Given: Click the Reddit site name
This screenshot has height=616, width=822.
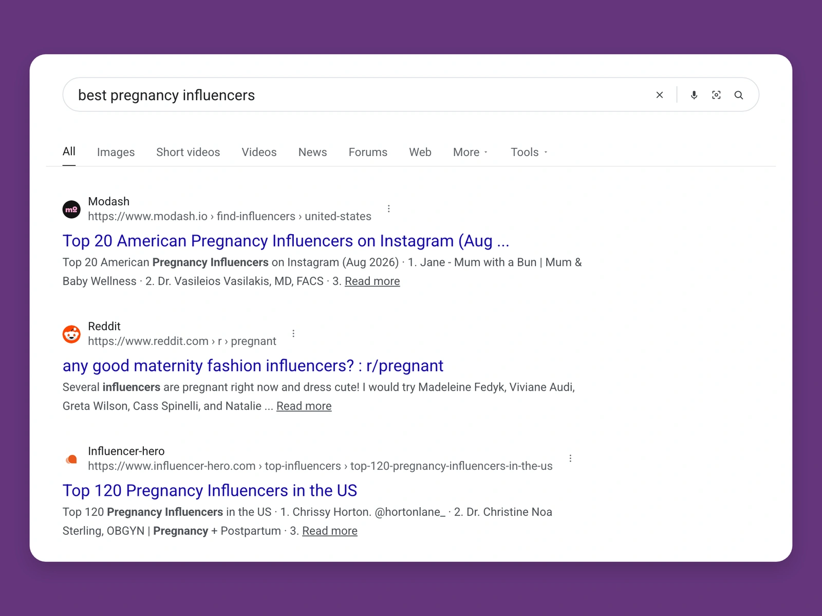Looking at the screenshot, I should tap(104, 326).
